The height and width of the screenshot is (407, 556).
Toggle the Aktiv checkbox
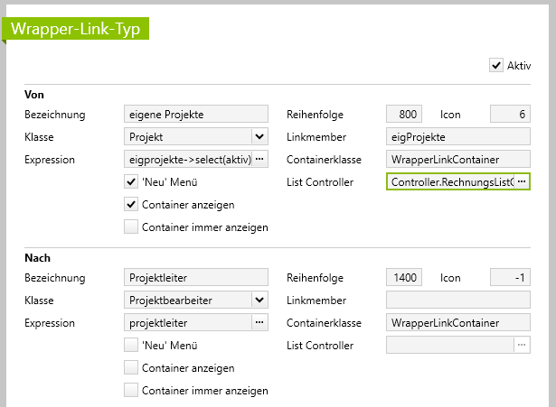(495, 65)
